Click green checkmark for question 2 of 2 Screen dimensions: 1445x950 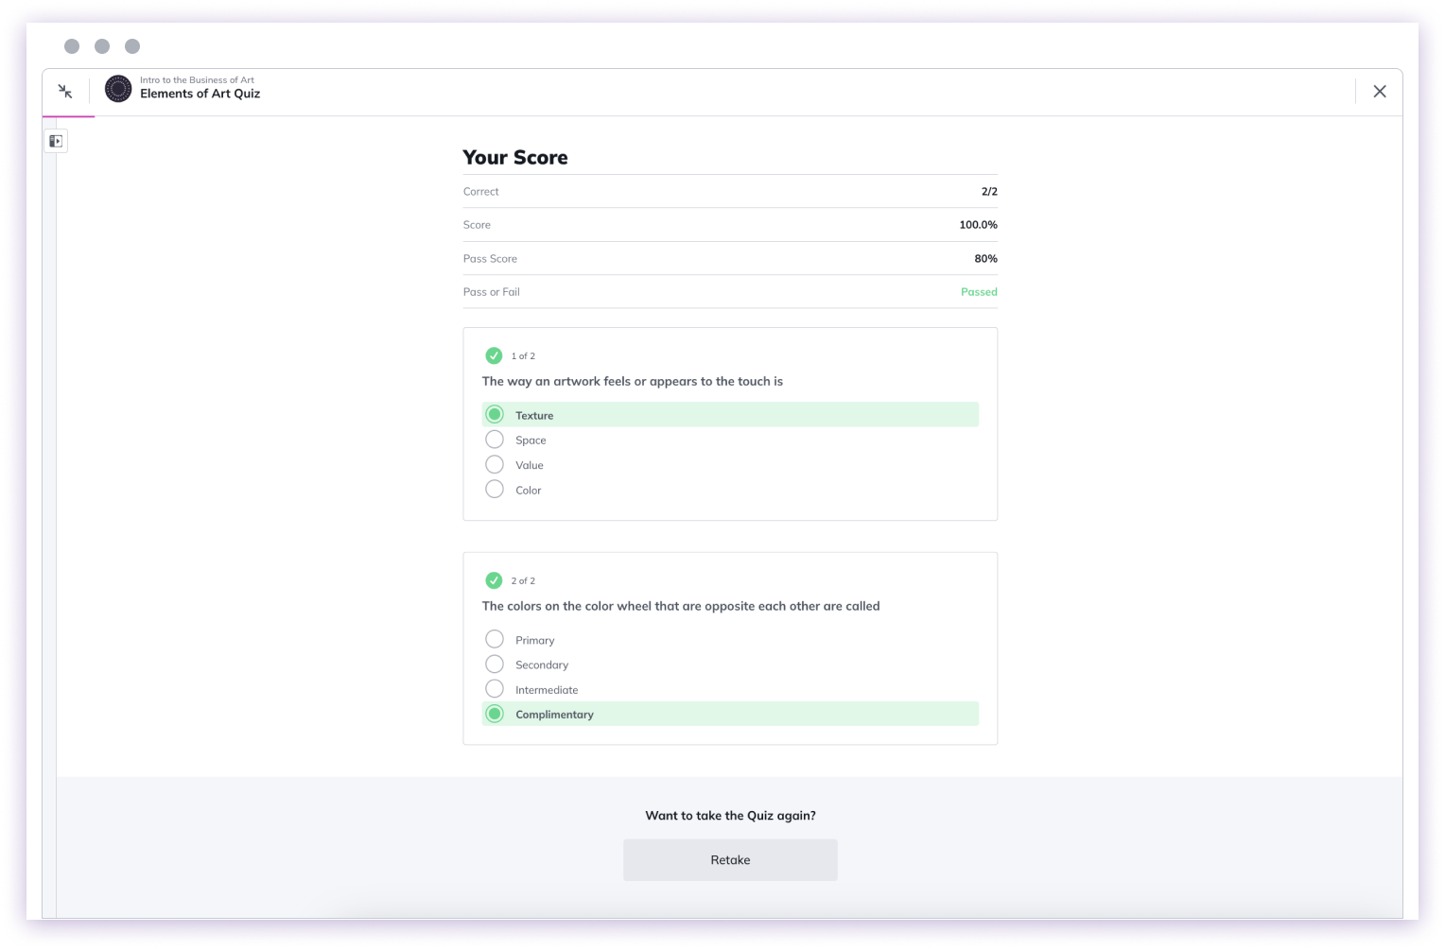494,580
